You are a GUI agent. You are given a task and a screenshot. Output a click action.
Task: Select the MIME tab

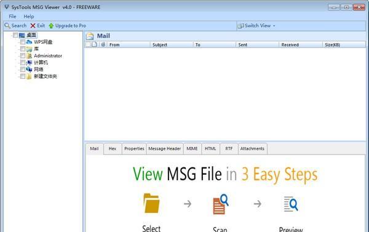coord(192,149)
